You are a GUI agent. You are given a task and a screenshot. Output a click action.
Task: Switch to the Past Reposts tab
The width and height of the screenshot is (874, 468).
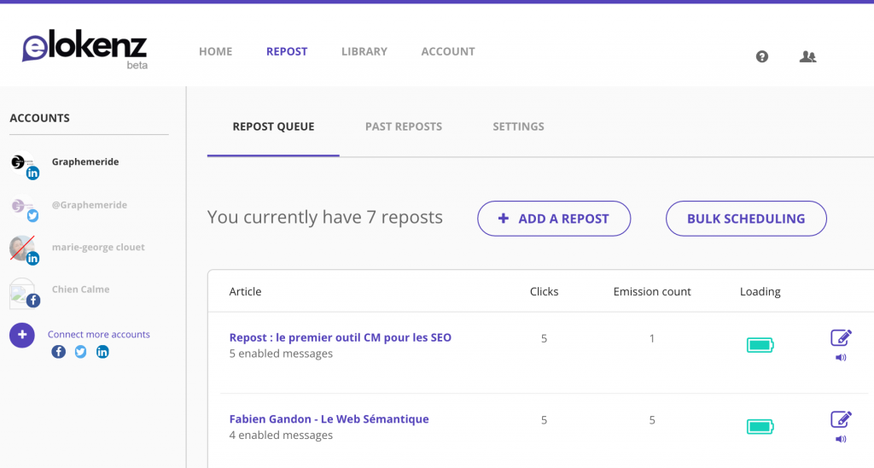click(404, 126)
